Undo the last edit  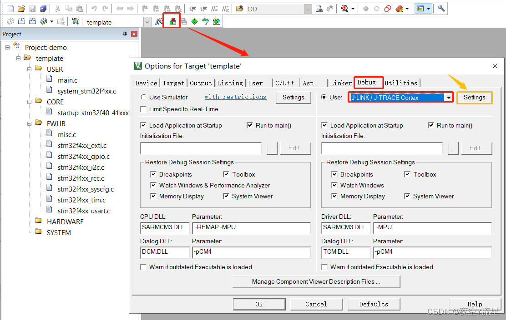pyautogui.click(x=94, y=9)
